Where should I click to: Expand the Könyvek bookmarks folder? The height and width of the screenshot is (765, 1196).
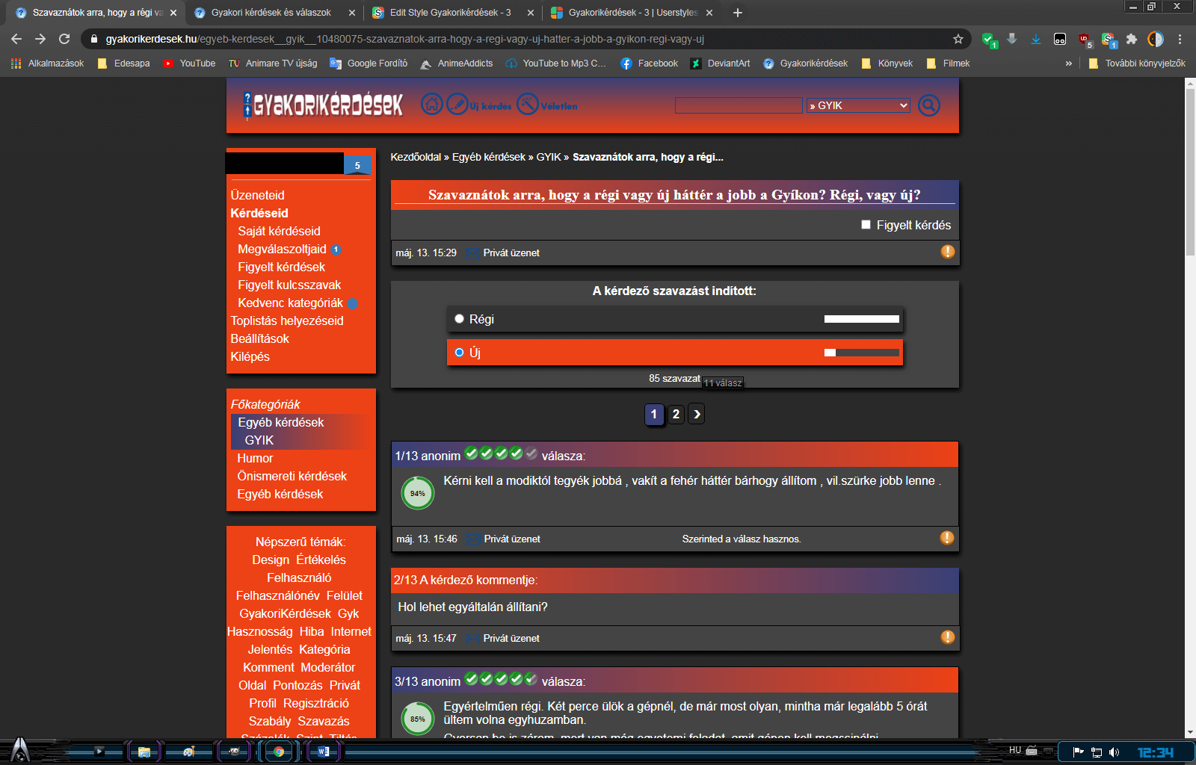click(x=887, y=64)
